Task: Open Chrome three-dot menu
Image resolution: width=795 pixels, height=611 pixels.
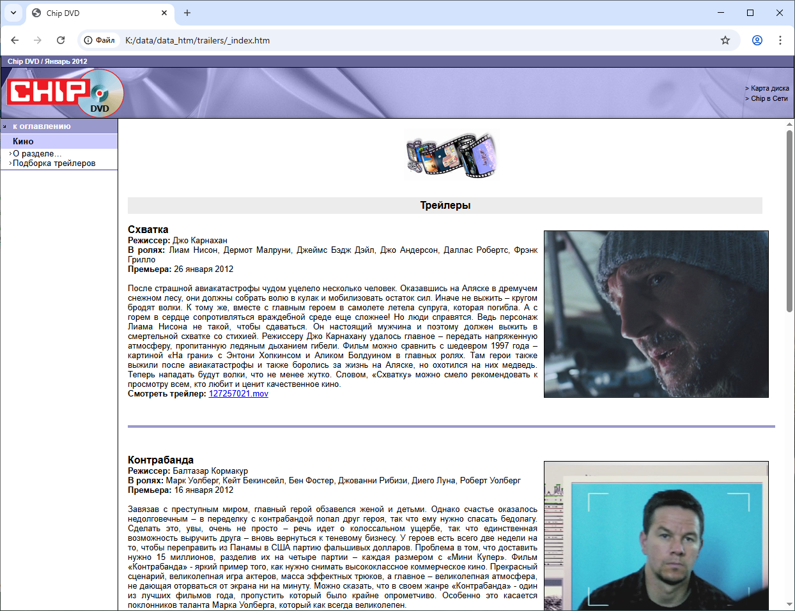Action: pos(780,40)
